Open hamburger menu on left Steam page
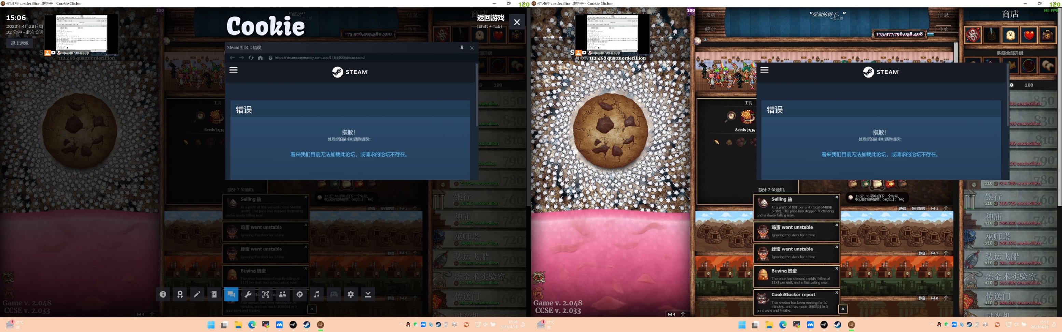Viewport: 1062px width, 332px height. pos(234,70)
